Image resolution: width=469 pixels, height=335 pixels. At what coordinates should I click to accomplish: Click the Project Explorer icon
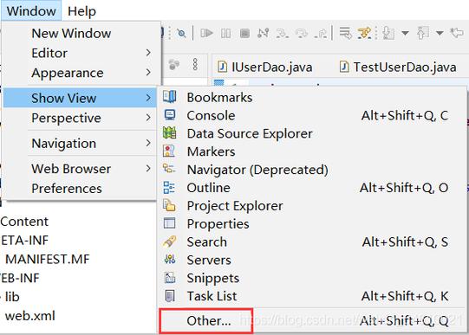pyautogui.click(x=169, y=205)
